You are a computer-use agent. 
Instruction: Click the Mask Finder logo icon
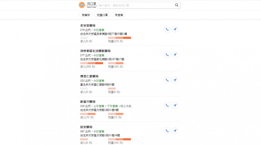tap(82, 5)
